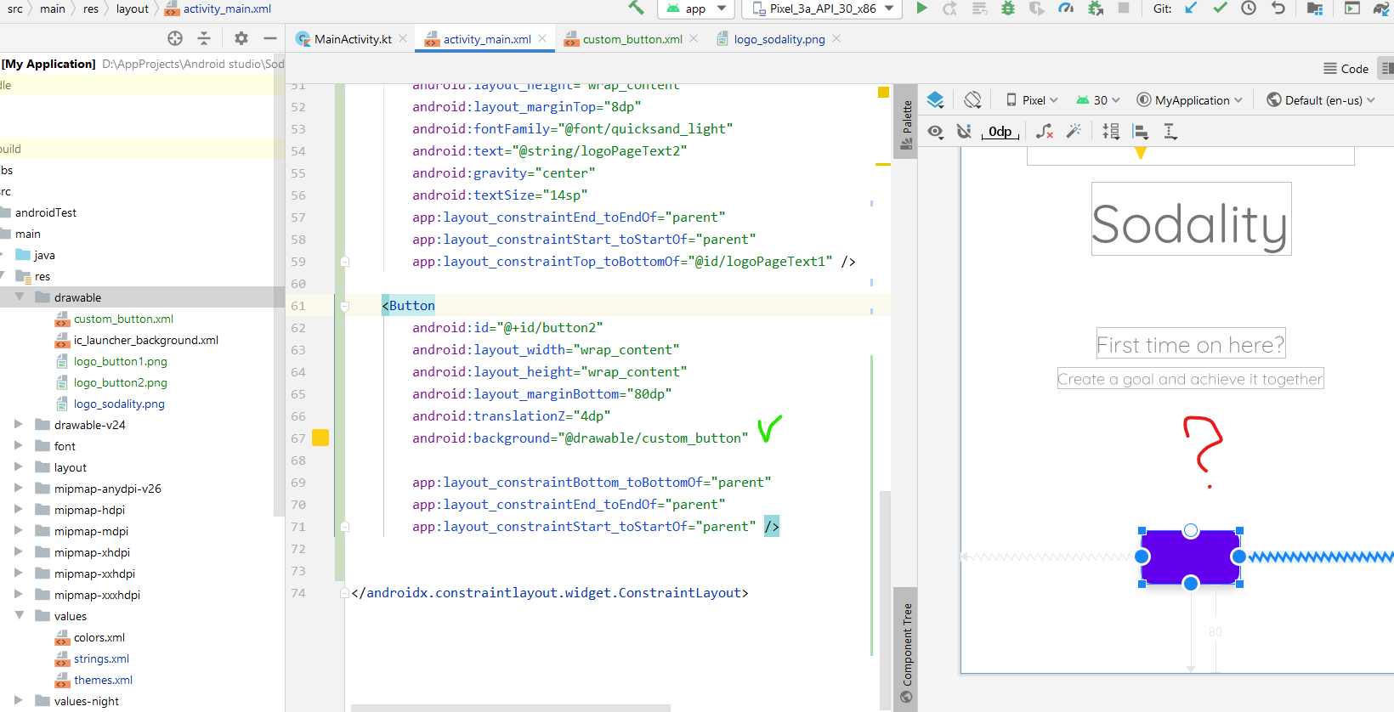Click the Apply Code Changes icon
Viewport: 1394px width, 712px height.
click(x=979, y=8)
